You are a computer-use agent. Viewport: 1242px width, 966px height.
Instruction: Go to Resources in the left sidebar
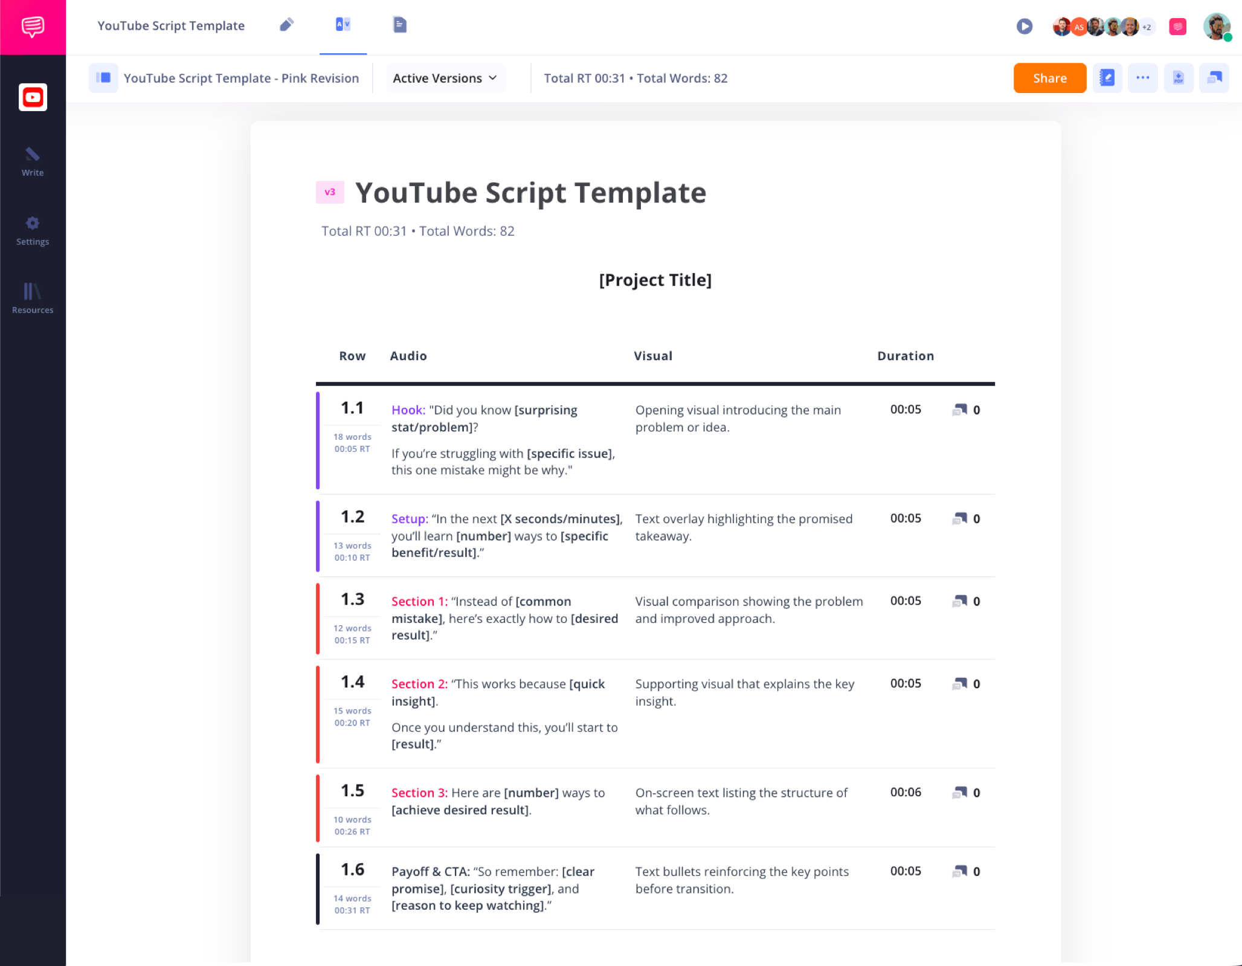pyautogui.click(x=33, y=298)
